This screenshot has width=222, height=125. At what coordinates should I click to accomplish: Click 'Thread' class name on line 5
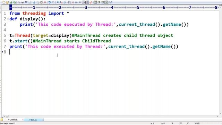(22, 35)
